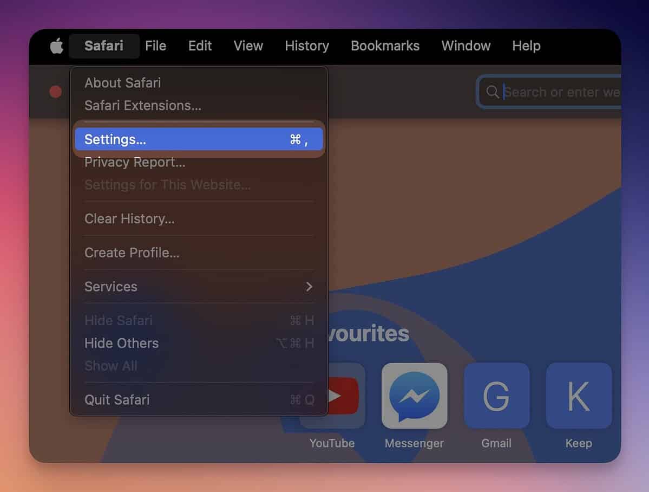Open the Gmail favourite

coord(496,396)
